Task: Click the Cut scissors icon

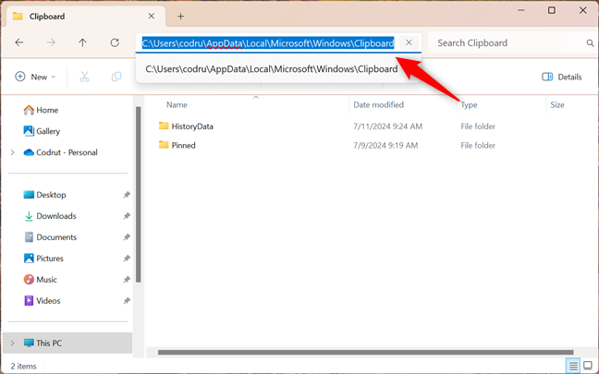Action: click(84, 77)
